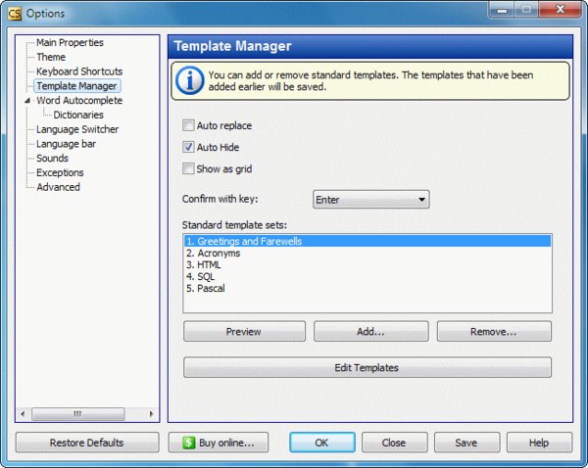Select the Dictionaries tree item
The image size is (588, 468).
pyautogui.click(x=78, y=115)
